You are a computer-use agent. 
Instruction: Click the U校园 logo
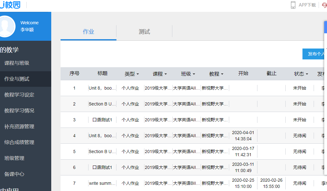pos(10,5)
